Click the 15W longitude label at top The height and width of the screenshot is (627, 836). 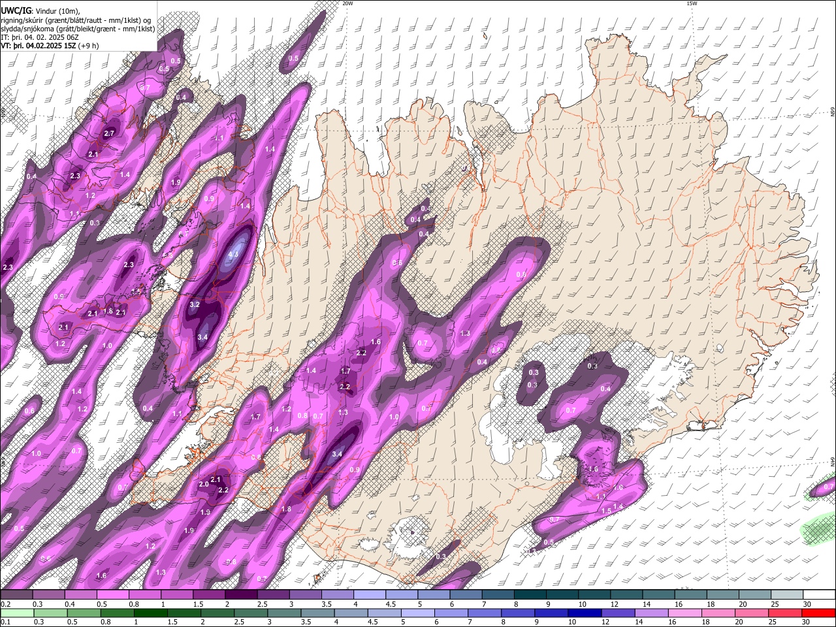click(x=692, y=3)
